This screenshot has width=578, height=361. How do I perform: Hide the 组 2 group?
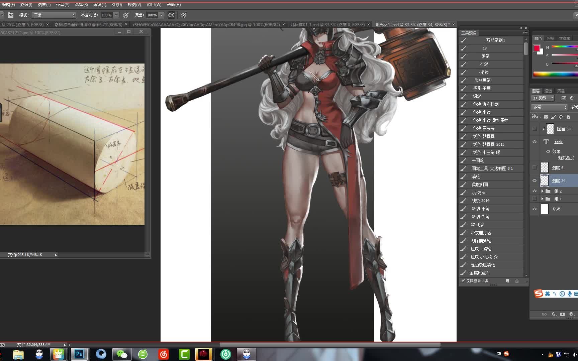click(x=535, y=191)
